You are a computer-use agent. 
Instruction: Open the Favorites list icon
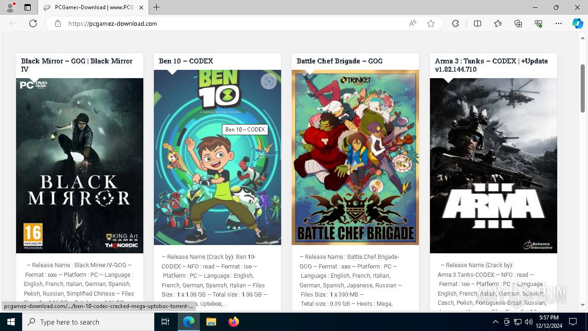coord(498,23)
